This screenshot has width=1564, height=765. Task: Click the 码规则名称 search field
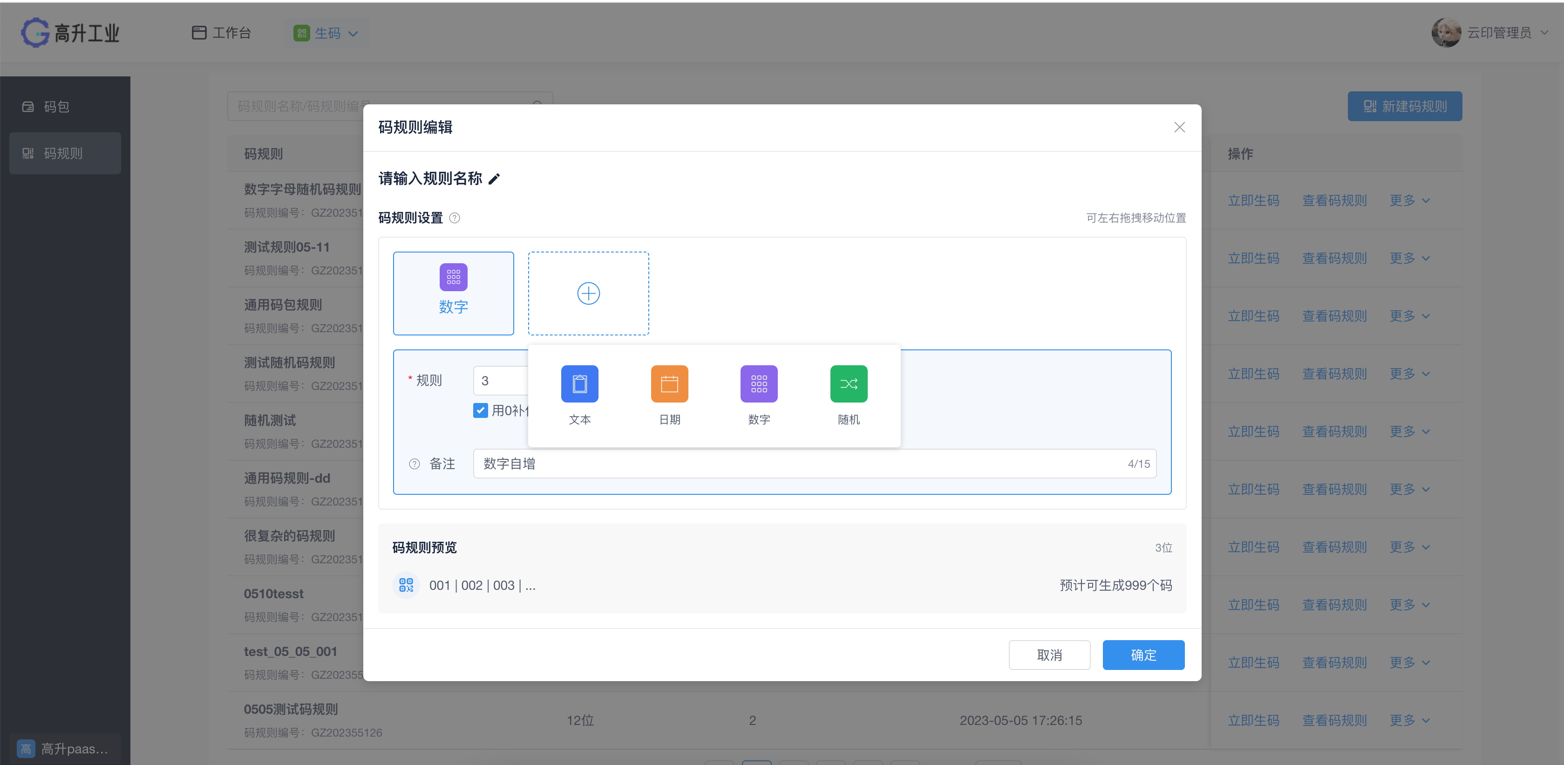point(390,106)
